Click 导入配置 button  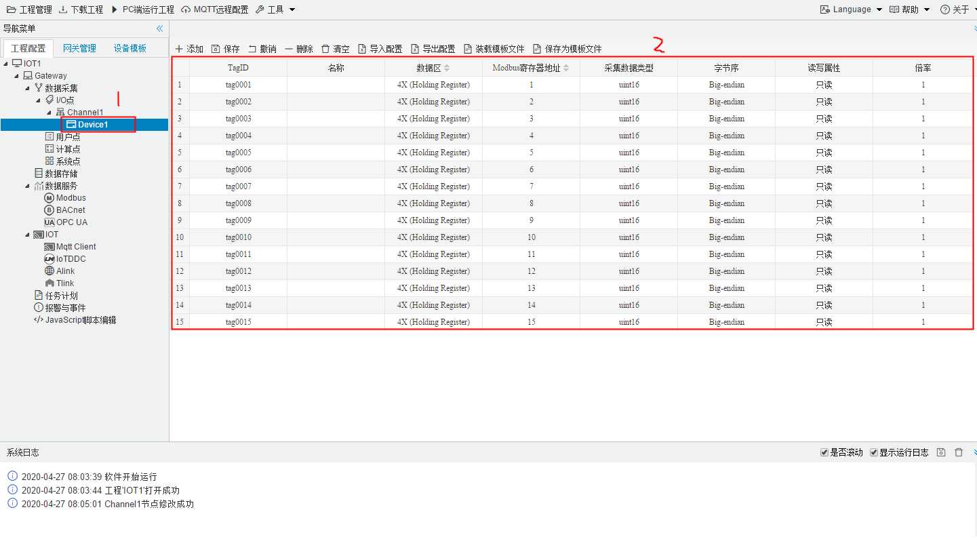click(380, 49)
